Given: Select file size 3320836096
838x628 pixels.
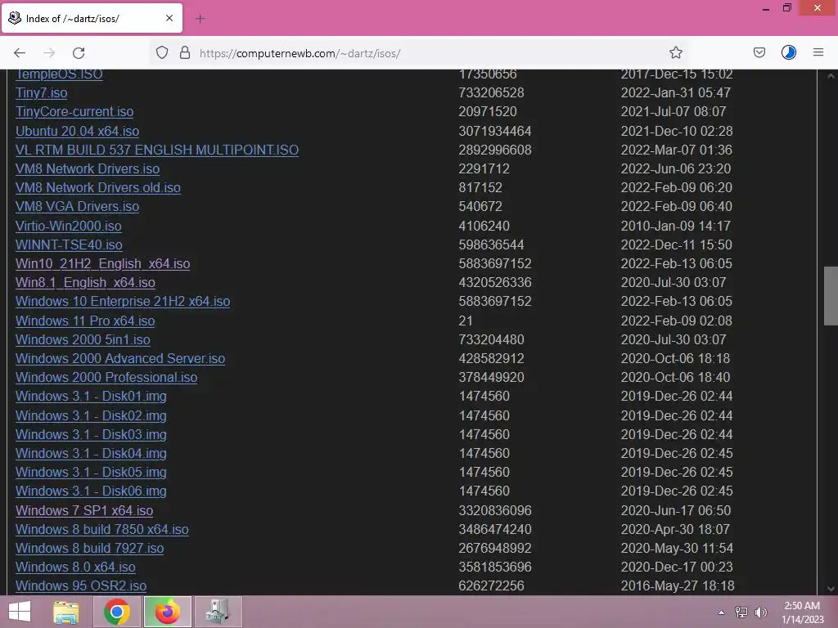Looking at the screenshot, I should click(495, 510).
